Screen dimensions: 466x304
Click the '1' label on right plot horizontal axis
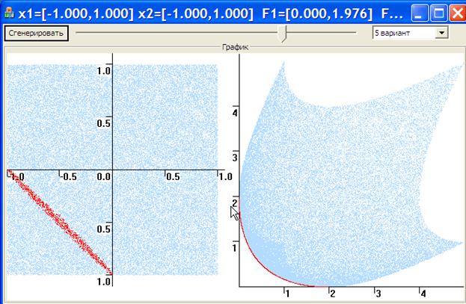click(287, 294)
